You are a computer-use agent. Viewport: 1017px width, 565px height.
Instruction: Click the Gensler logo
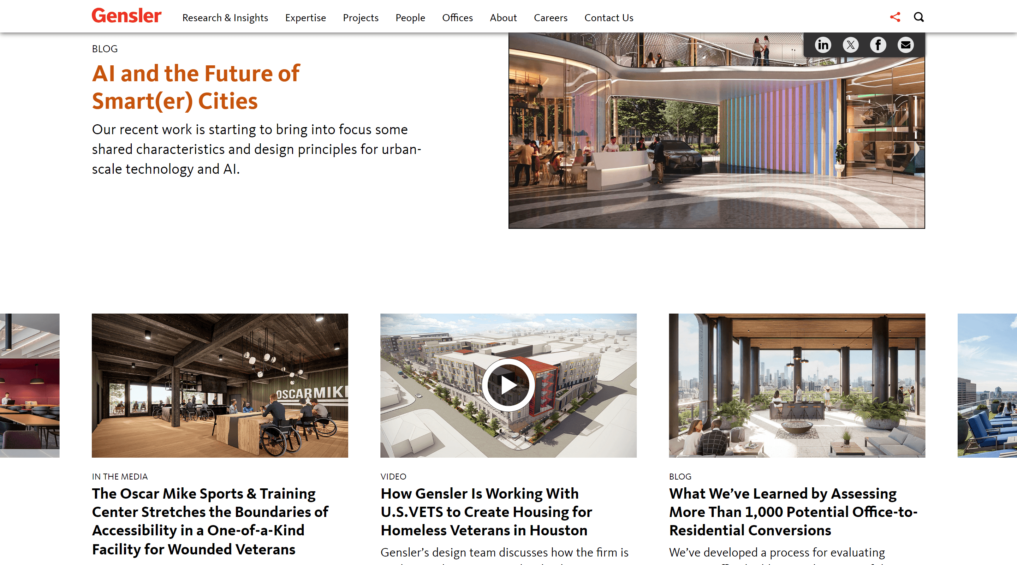(126, 16)
